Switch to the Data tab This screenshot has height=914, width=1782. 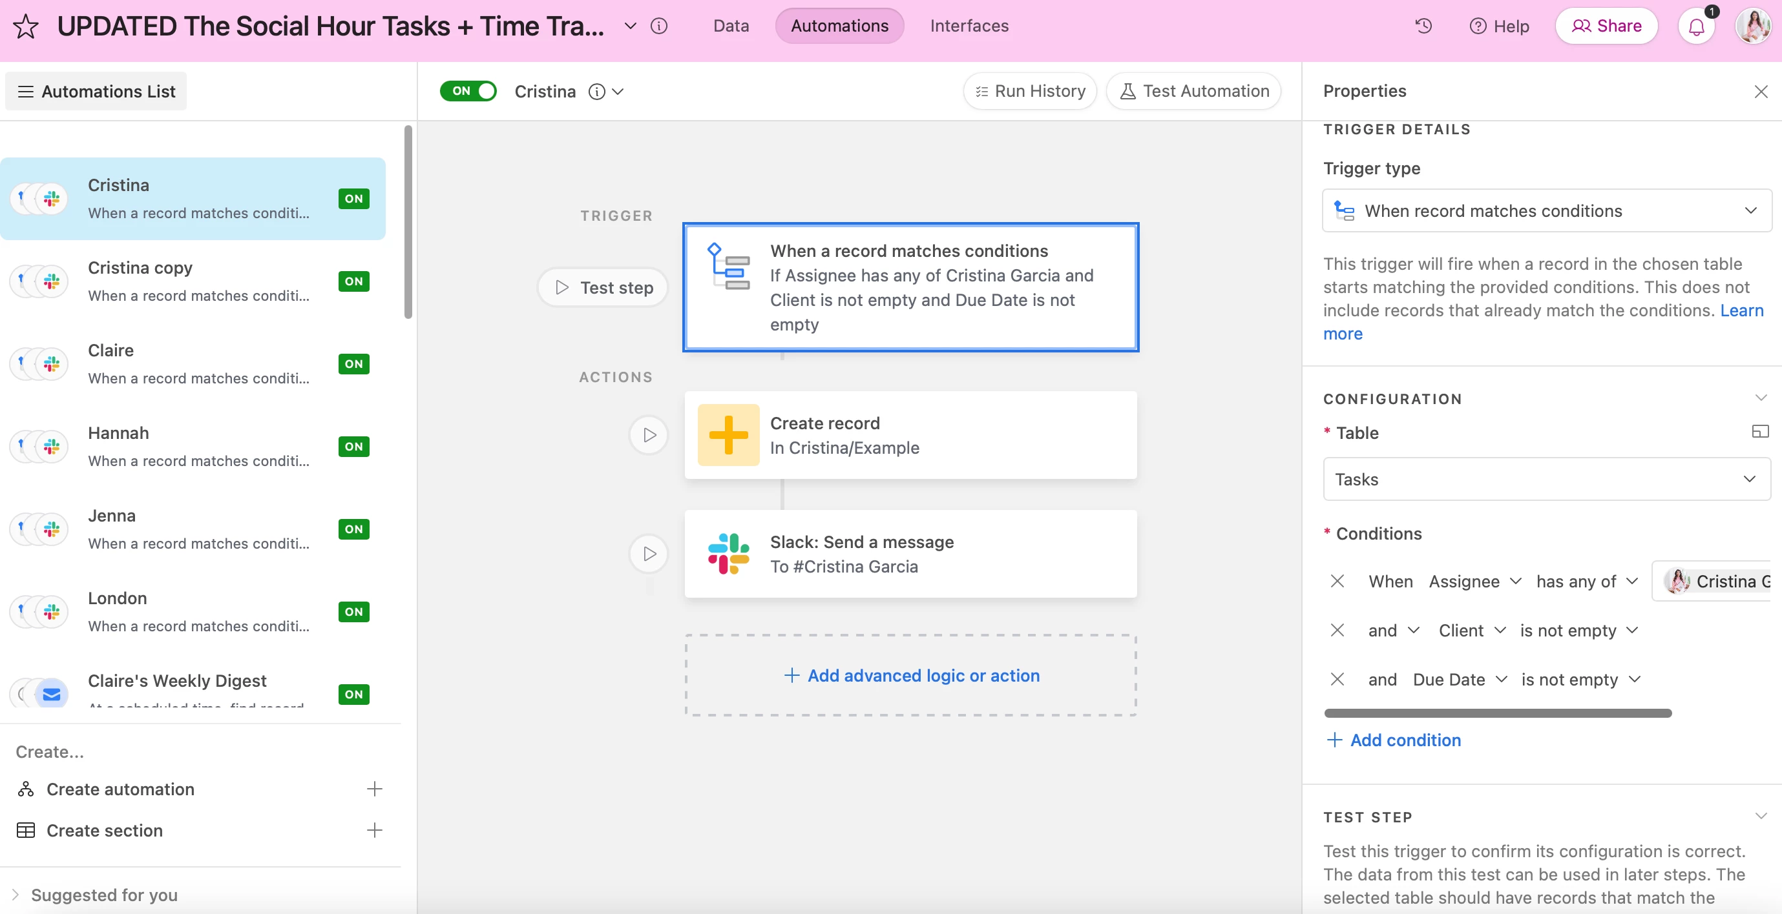click(x=731, y=26)
